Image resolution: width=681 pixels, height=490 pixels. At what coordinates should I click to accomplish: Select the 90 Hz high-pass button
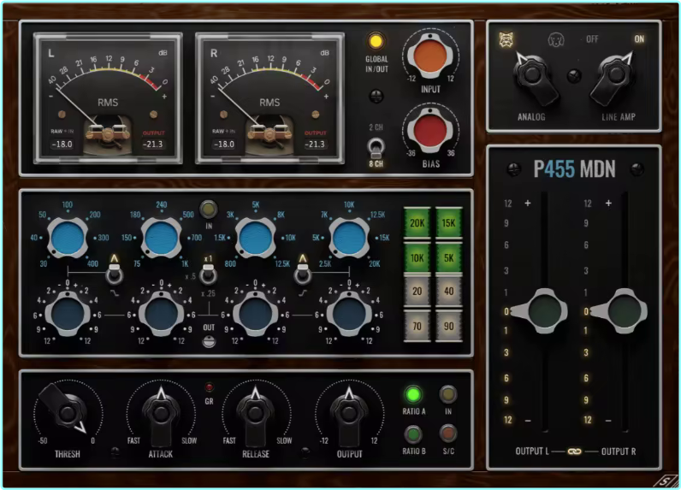click(448, 326)
